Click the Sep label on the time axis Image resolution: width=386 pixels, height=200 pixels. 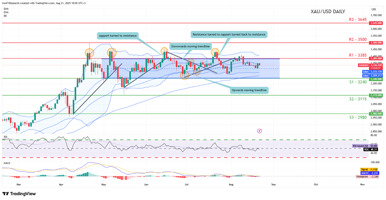point(273,184)
